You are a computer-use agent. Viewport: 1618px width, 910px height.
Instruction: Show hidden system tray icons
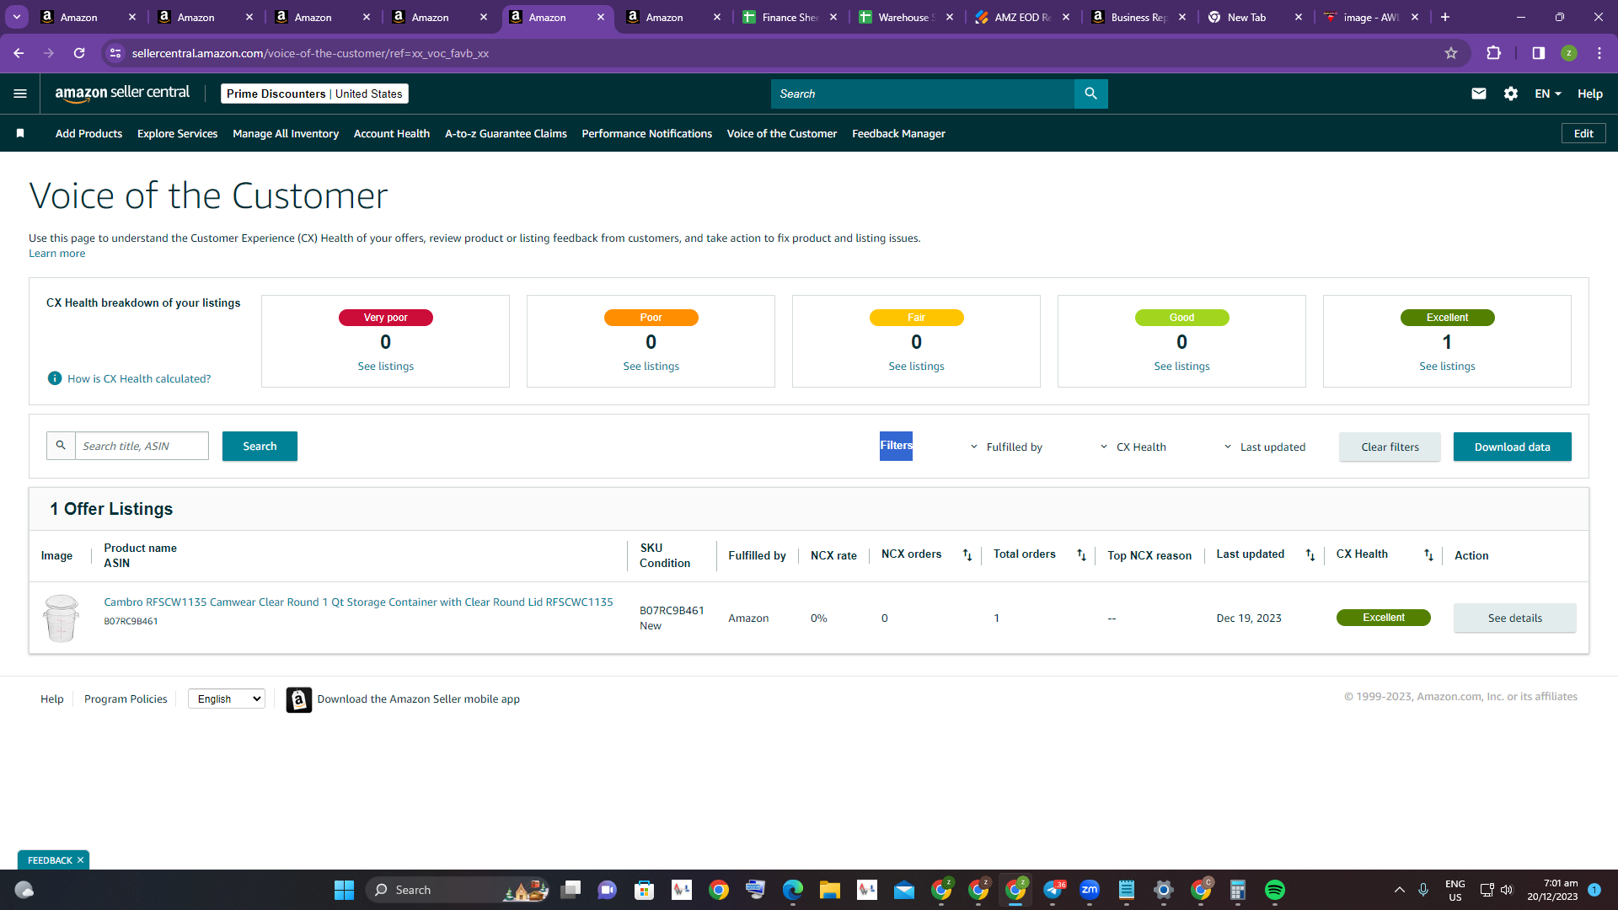coord(1400,890)
